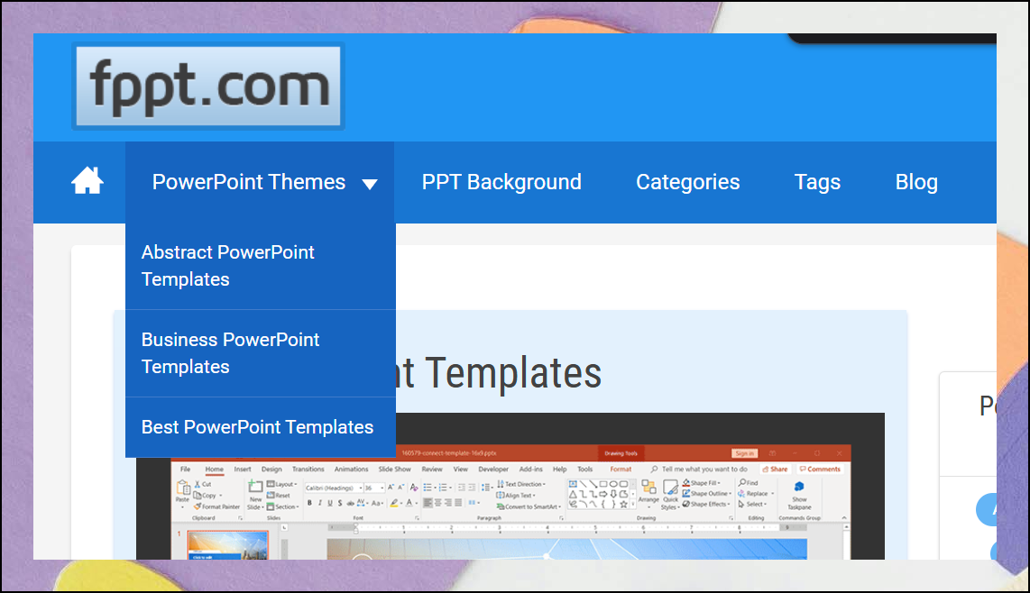This screenshot has width=1030, height=593.
Task: Switch to the Insert ribbon tab
Action: pos(243,469)
